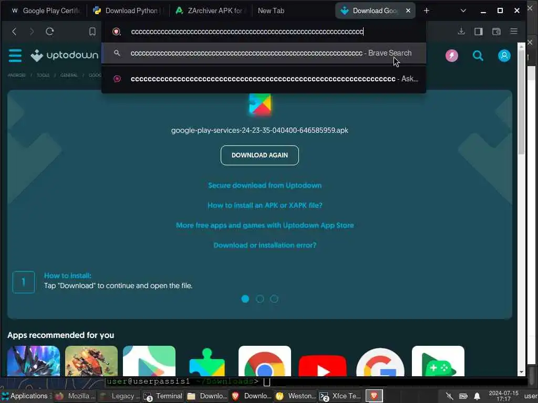538x403 pixels.
Task: Open Secure download from Uptodown link
Action: point(265,185)
